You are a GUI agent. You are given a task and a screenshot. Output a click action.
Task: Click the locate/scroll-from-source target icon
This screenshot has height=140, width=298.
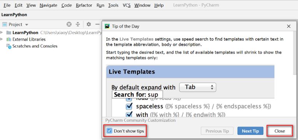pos(69,24)
